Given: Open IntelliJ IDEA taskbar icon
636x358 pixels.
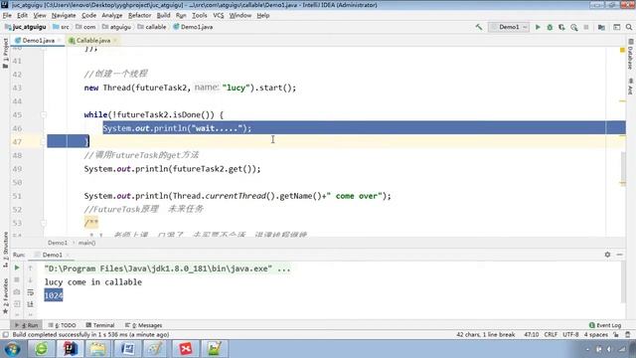Looking at the screenshot, I should point(70,349).
